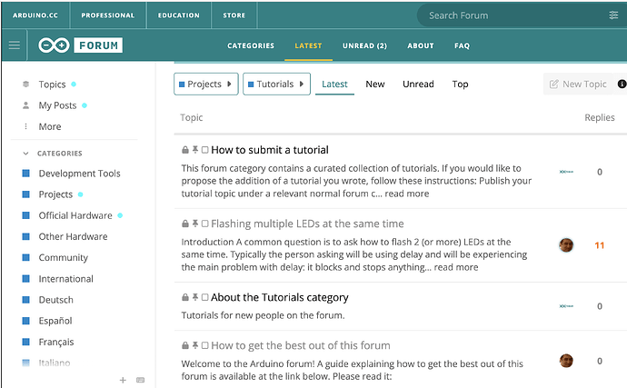Click Arduino poster icon on About the Tutorials row
Screen dimensions: 627x388
(566, 306)
